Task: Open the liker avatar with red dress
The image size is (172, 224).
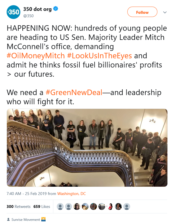Action: click(x=110, y=206)
